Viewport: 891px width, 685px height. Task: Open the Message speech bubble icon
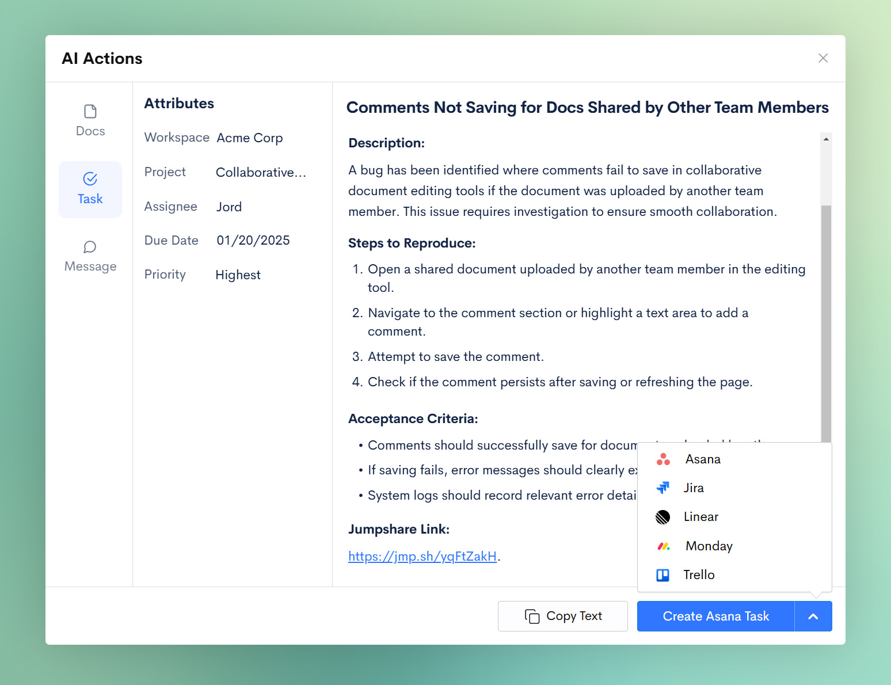[90, 247]
